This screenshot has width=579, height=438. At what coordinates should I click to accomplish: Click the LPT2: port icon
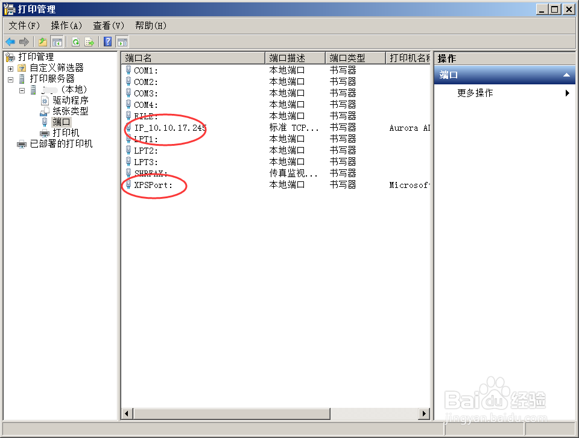(x=128, y=150)
